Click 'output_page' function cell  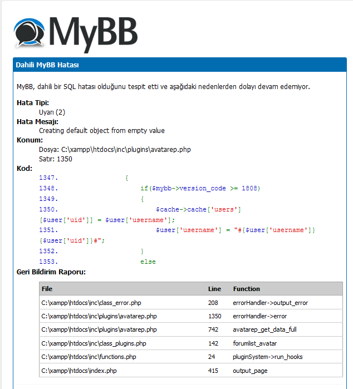[x=250, y=371]
